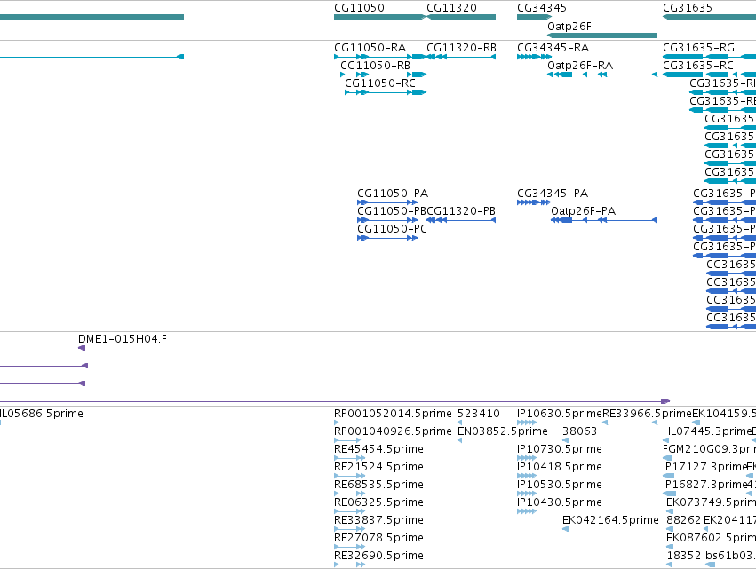Image resolution: width=756 pixels, height=569 pixels.
Task: Click the CG34345 gene label
Action: click(541, 8)
